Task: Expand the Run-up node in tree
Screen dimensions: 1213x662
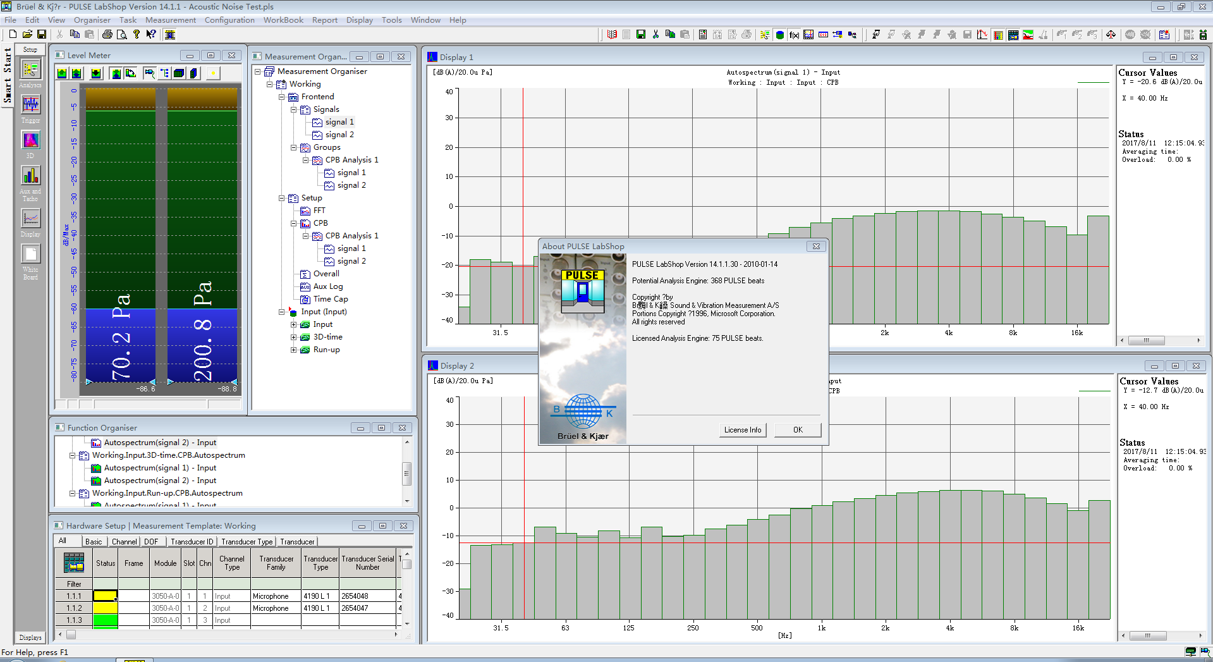Action: point(293,350)
